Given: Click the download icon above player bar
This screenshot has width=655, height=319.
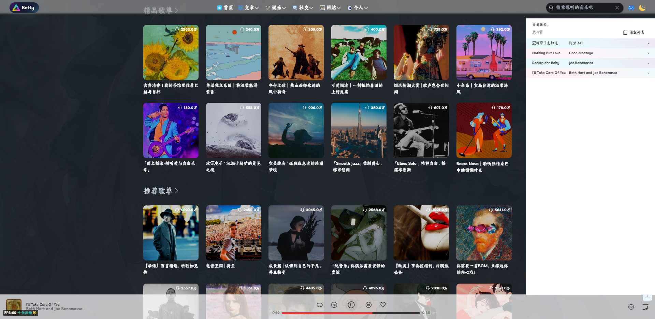Looking at the screenshot, I should (647, 297).
